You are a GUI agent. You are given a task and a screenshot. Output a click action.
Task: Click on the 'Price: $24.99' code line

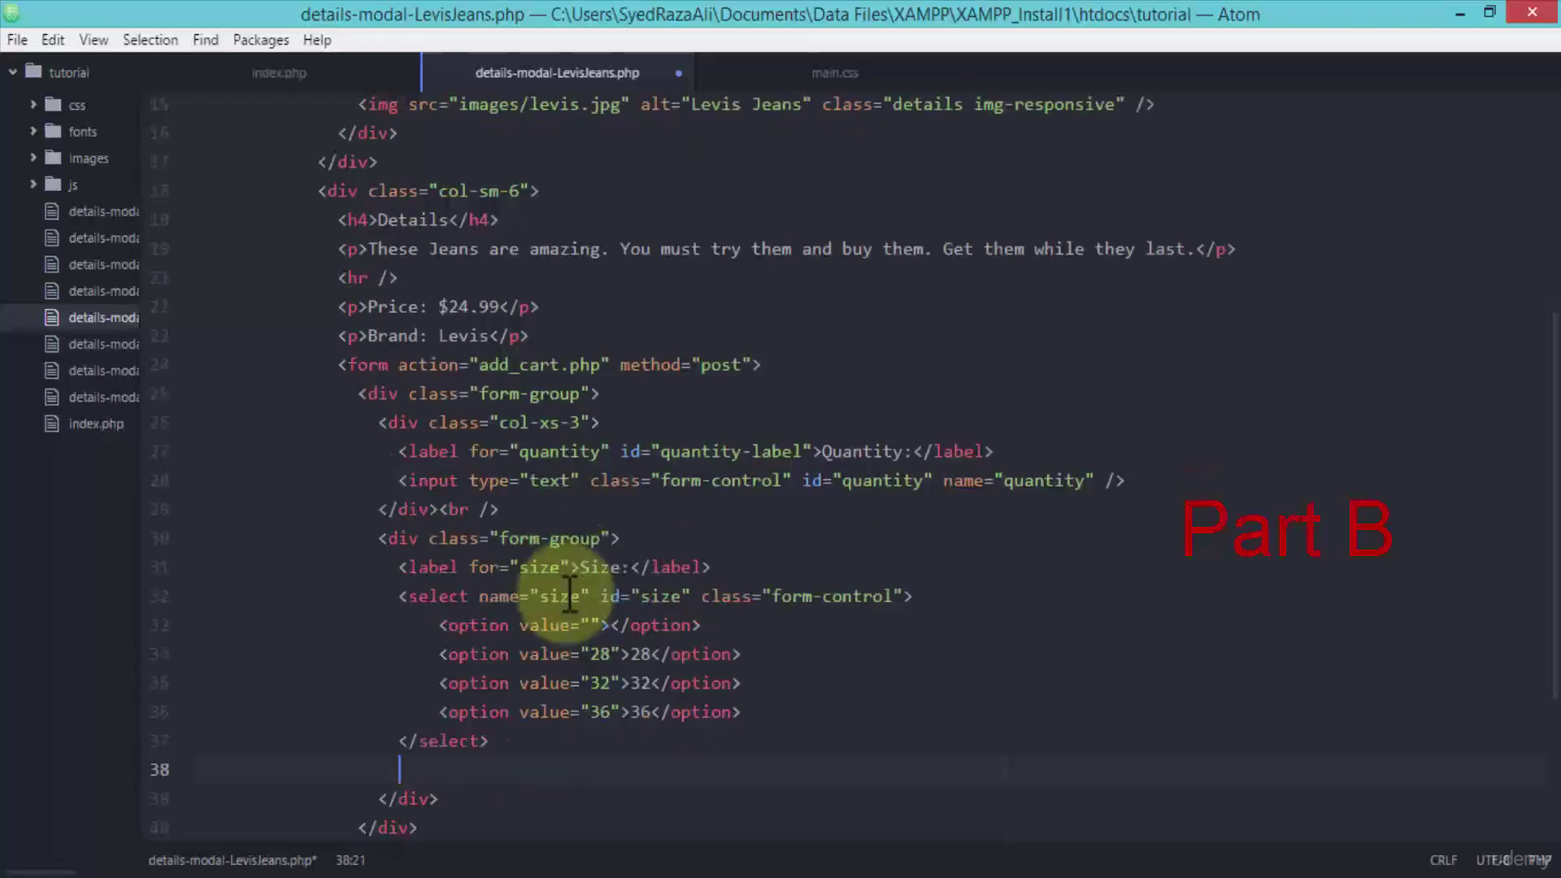tap(438, 307)
